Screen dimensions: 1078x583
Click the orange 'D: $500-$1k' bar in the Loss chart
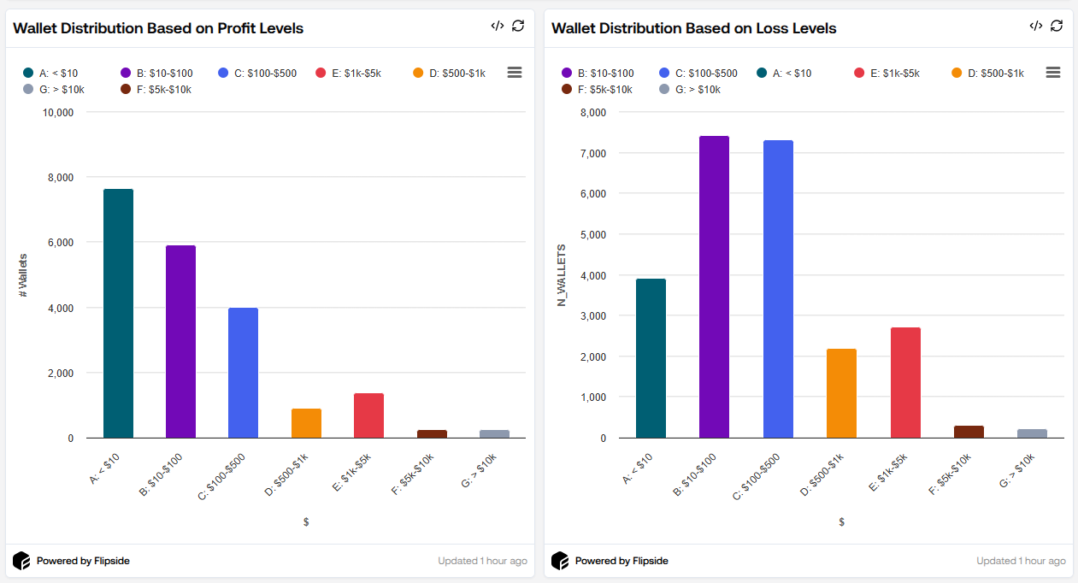pyautogui.click(x=841, y=393)
